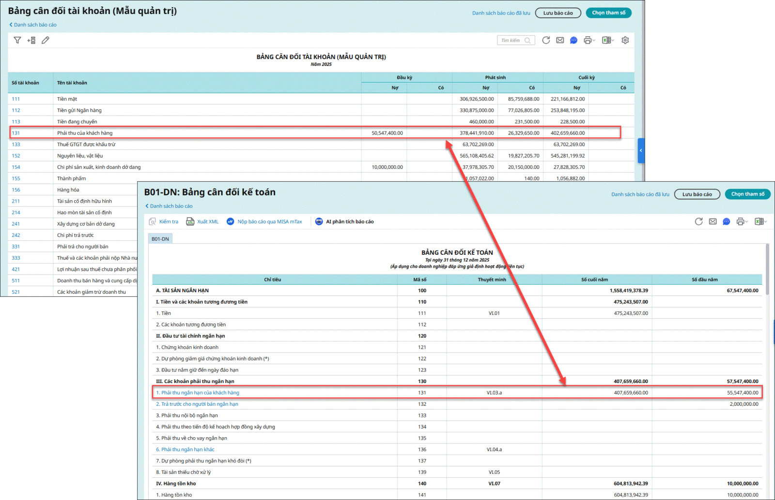This screenshot has height=500, width=775.
Task: Click the filter funnel icon in account balance toolbar
Action: [17, 40]
